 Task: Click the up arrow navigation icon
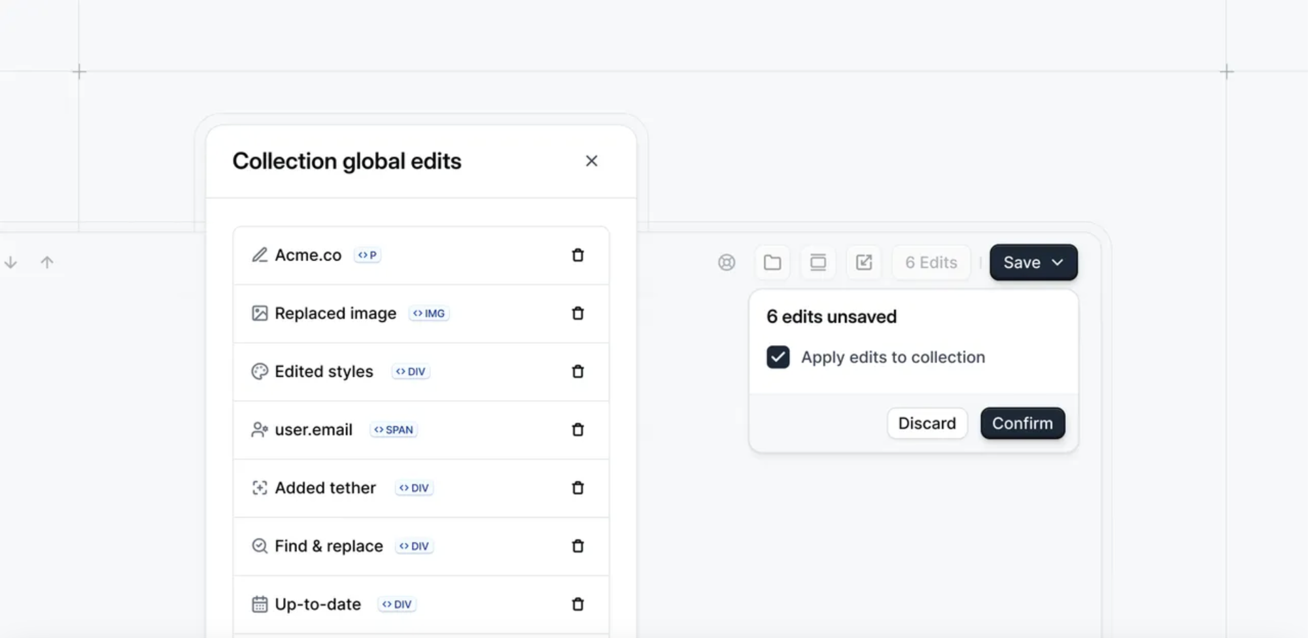click(47, 262)
